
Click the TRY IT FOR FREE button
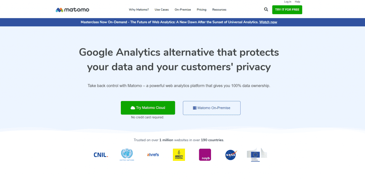(x=287, y=10)
